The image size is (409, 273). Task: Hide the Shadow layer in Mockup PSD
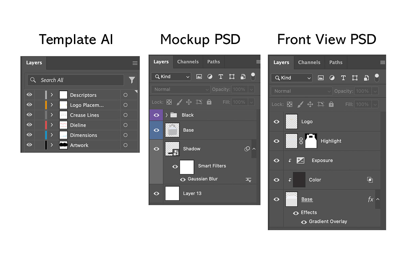pyautogui.click(x=156, y=149)
